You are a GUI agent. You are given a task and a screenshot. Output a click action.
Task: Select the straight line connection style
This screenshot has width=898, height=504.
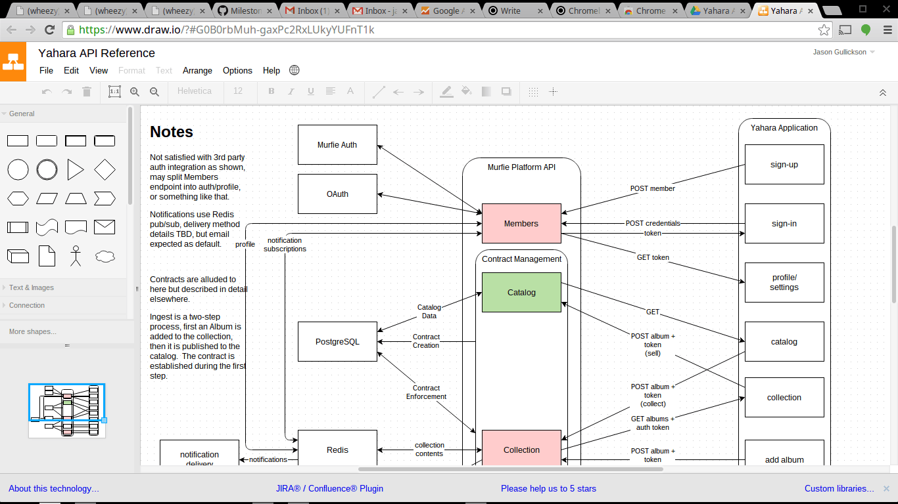point(379,92)
